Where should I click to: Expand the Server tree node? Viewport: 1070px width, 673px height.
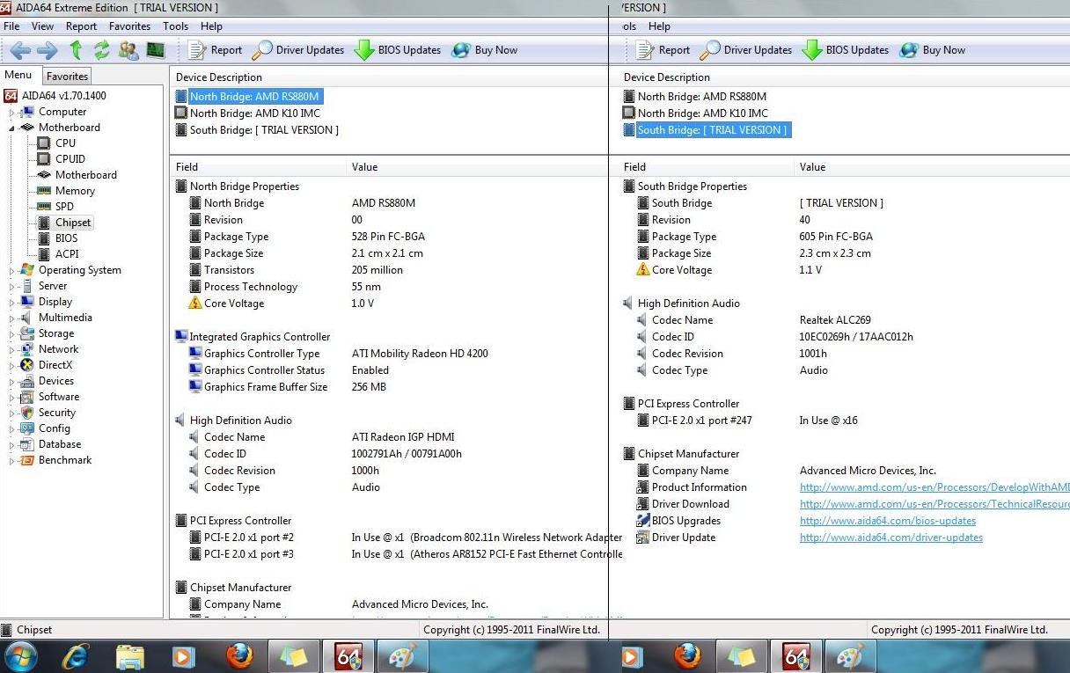point(12,287)
